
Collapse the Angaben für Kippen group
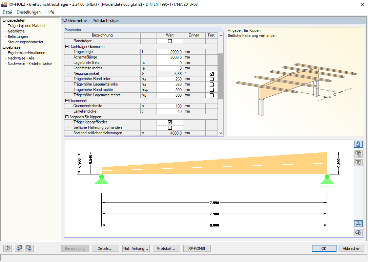pyautogui.click(x=67, y=117)
